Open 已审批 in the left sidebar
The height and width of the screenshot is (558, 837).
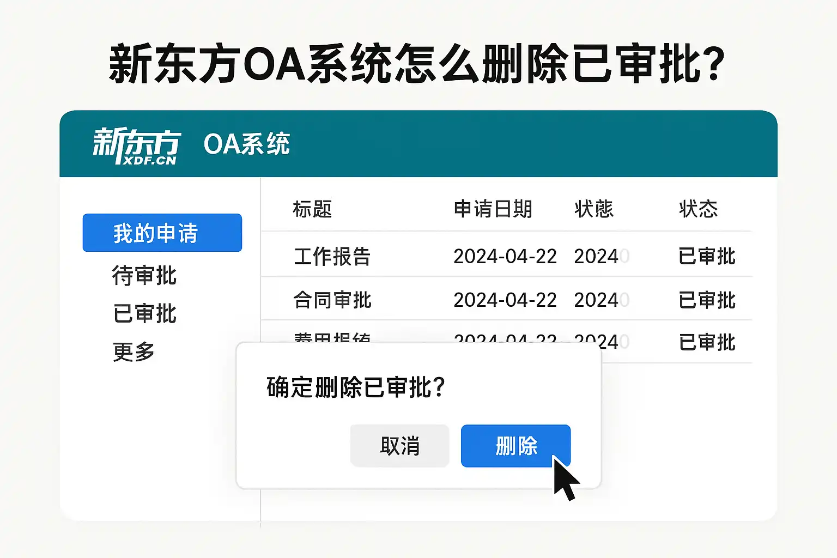coord(145,313)
